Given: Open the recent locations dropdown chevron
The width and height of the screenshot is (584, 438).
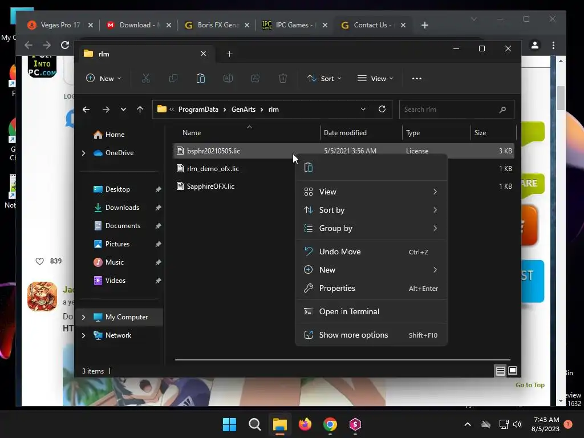Looking at the screenshot, I should tap(123, 109).
